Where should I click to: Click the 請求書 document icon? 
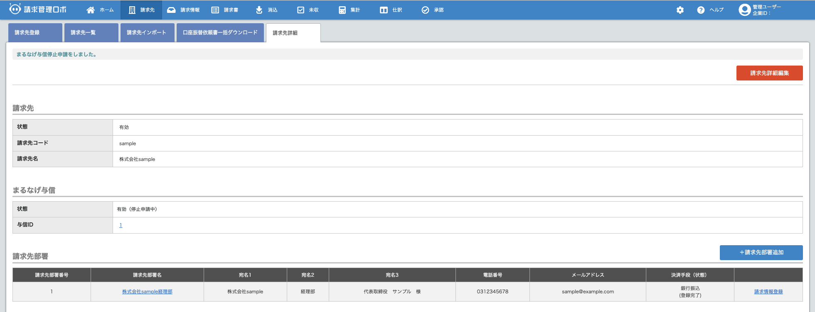coord(215,10)
